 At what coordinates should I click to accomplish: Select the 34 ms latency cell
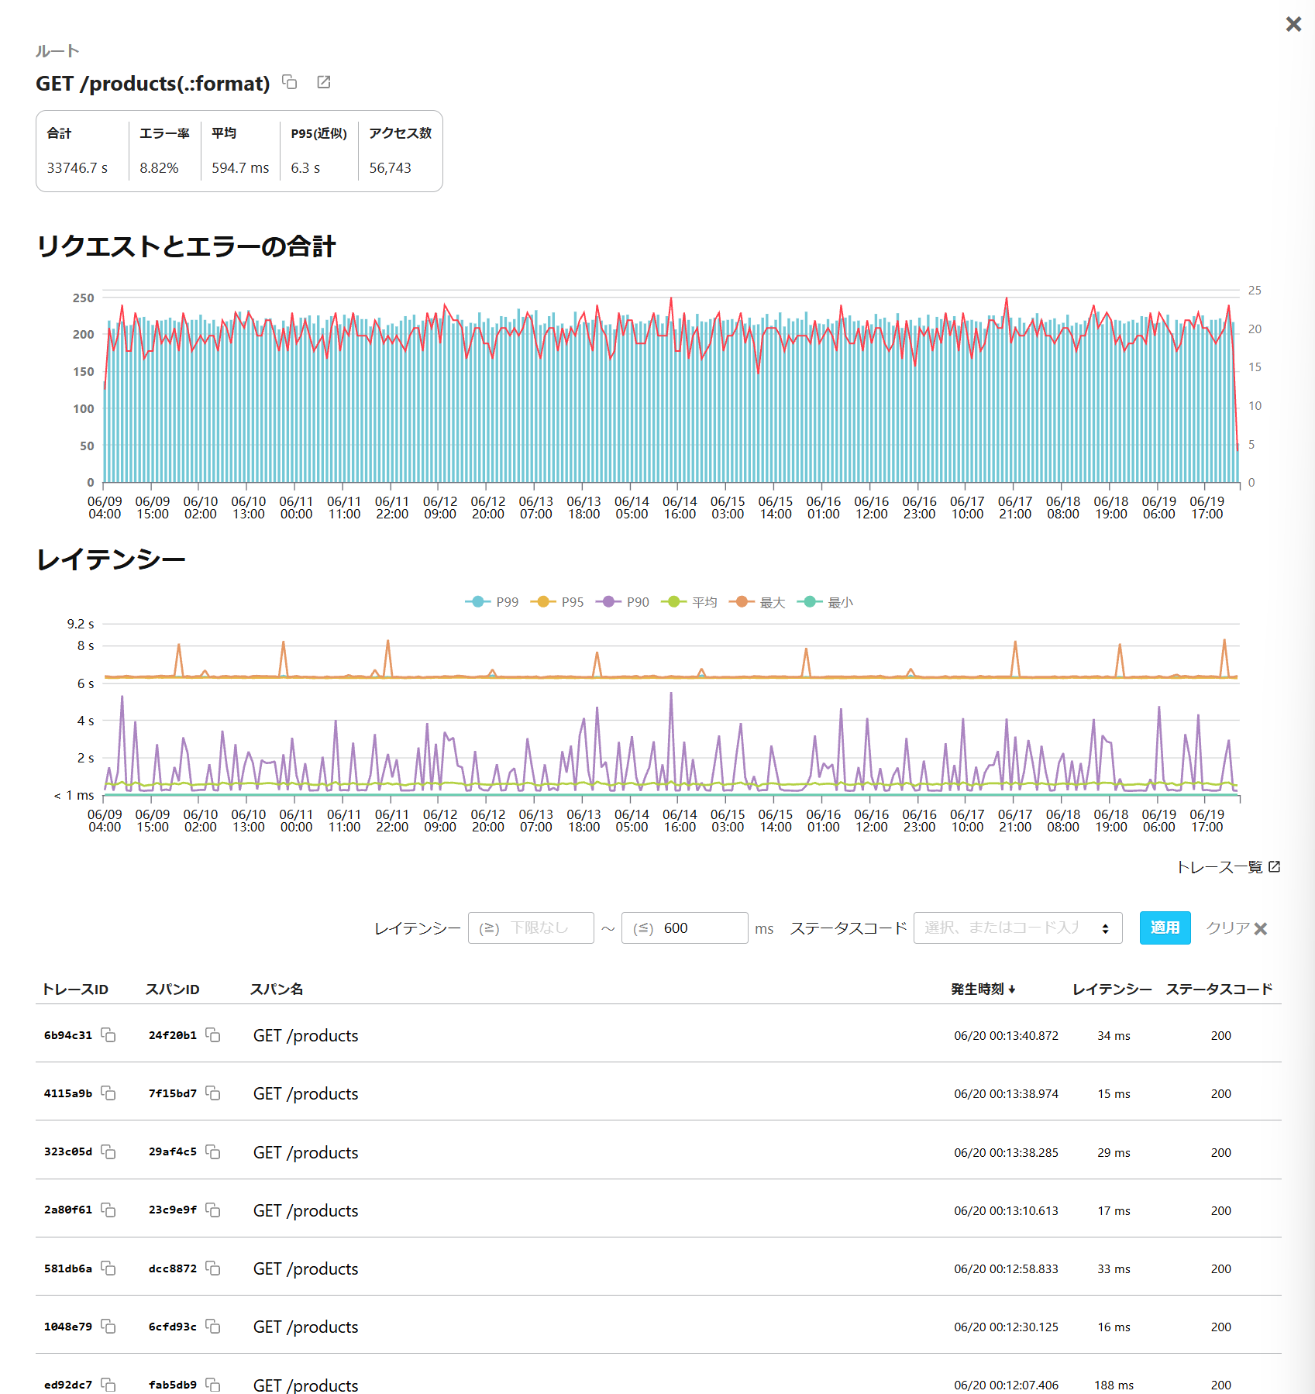(x=1114, y=1035)
